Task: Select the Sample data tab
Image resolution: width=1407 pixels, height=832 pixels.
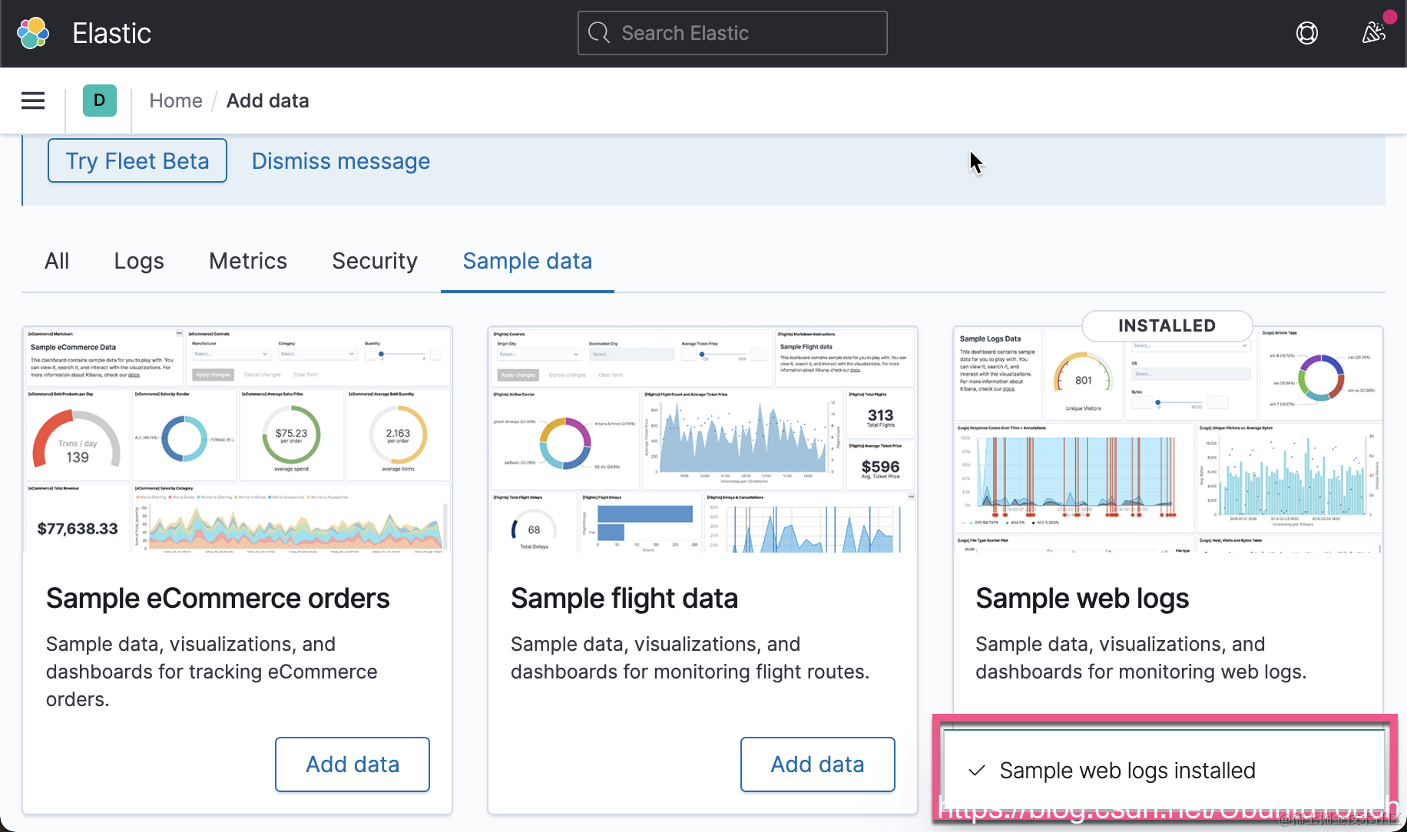Action: (528, 261)
